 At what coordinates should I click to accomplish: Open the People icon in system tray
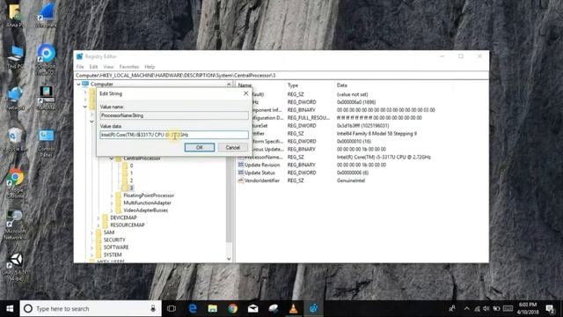tap(452, 309)
